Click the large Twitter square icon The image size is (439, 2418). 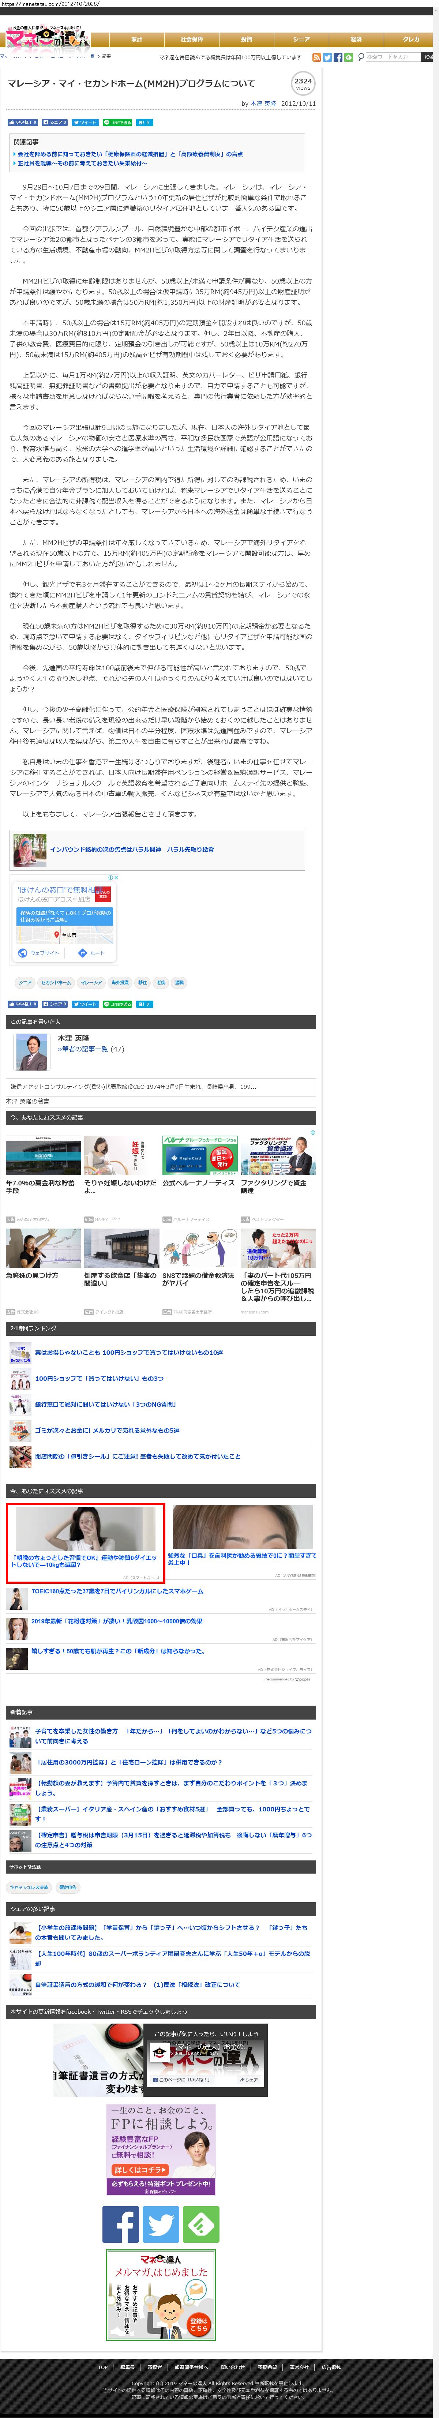pyautogui.click(x=160, y=2224)
